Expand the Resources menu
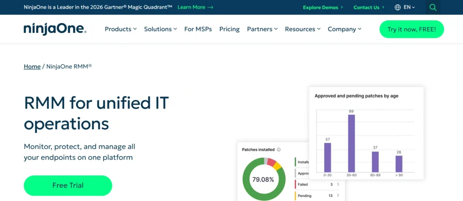Image resolution: width=463 pixels, height=201 pixels. click(x=302, y=29)
